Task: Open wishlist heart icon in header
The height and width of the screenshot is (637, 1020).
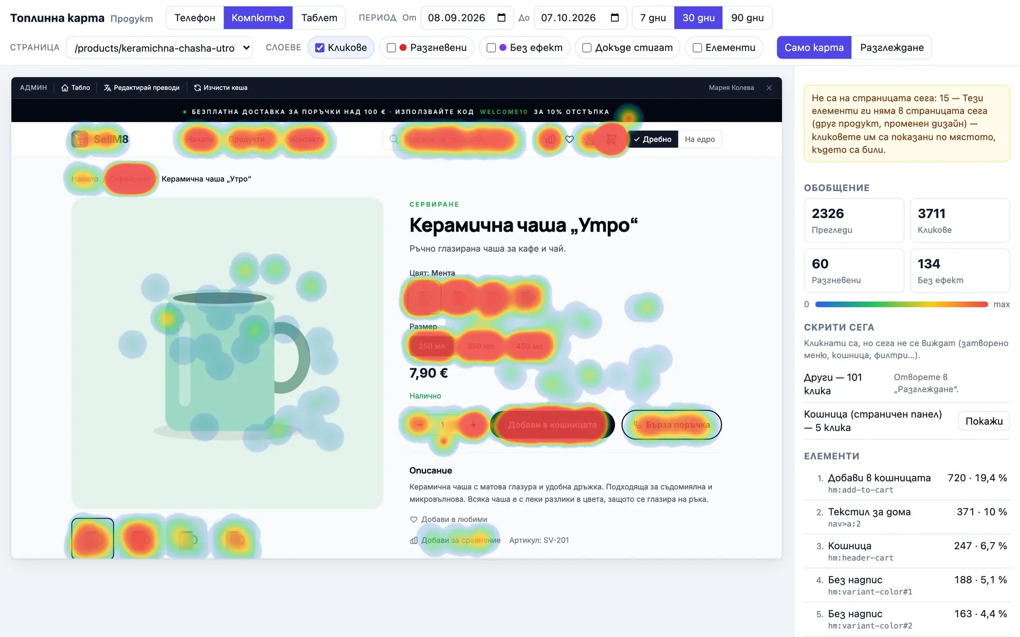Action: [569, 139]
